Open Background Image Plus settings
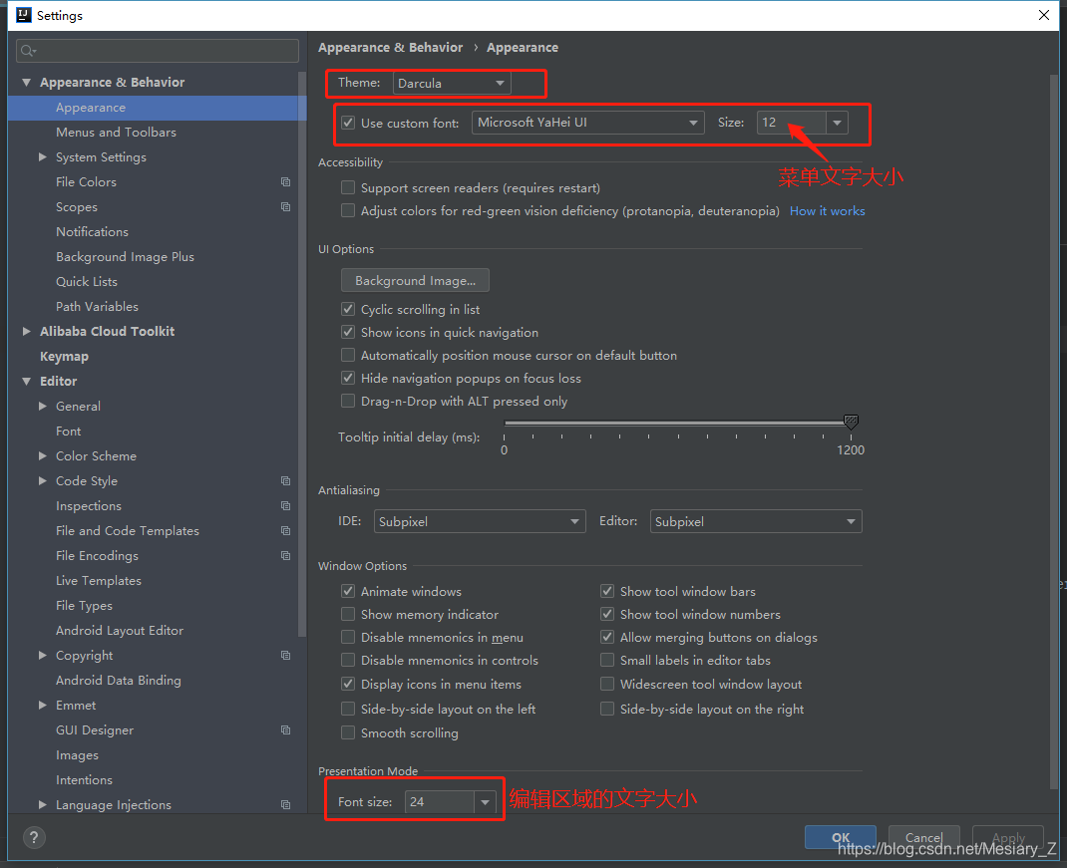This screenshot has width=1067, height=868. (x=125, y=256)
